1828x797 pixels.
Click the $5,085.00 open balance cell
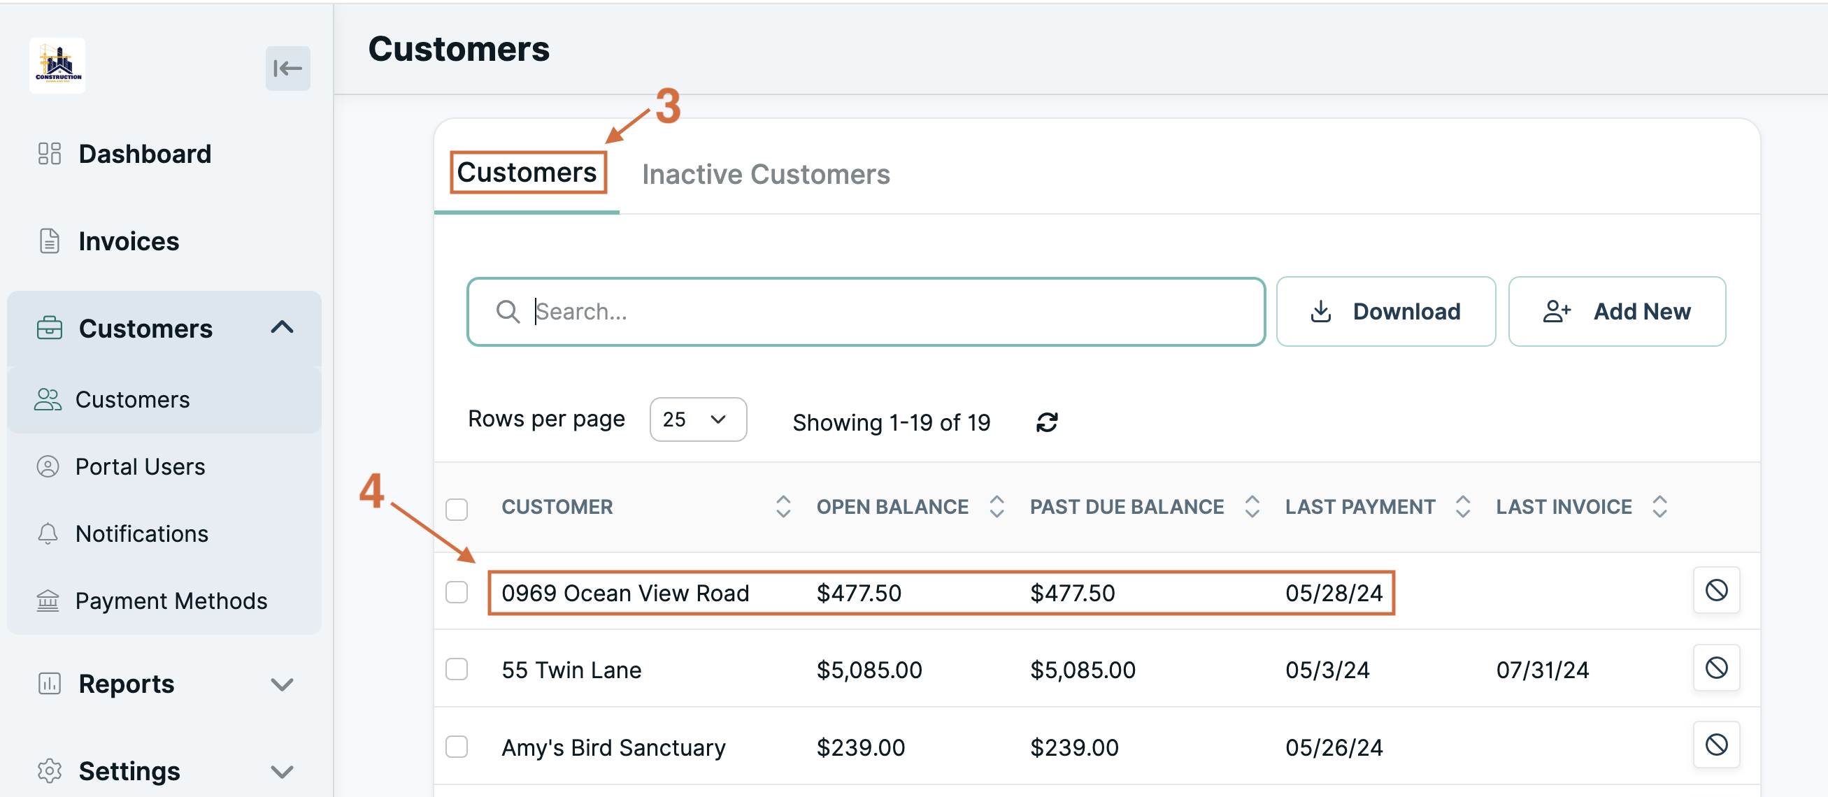pos(869,670)
